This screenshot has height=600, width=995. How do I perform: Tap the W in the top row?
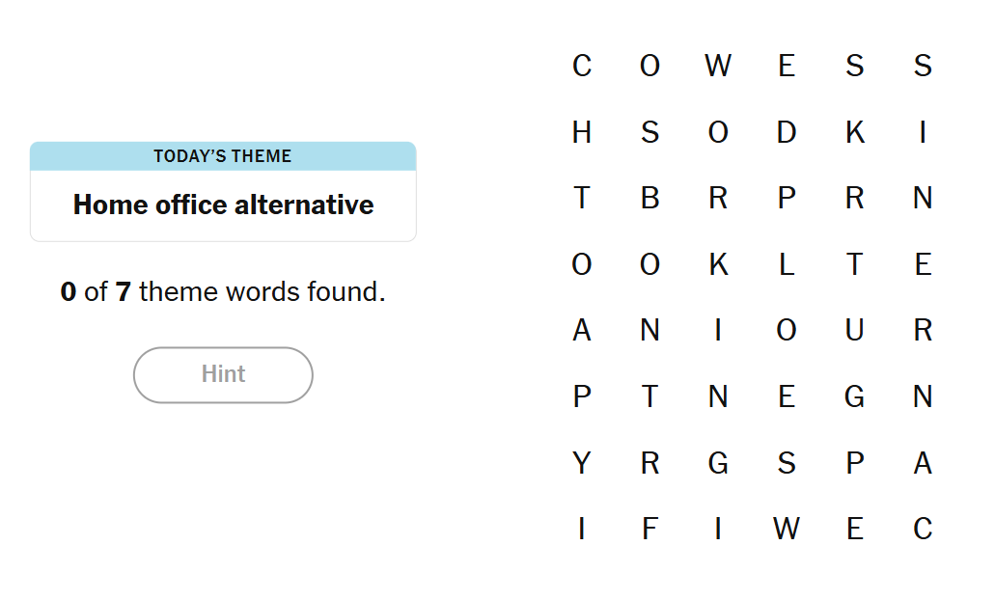pyautogui.click(x=718, y=66)
